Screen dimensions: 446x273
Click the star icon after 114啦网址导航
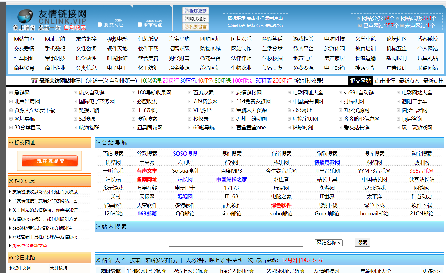pos(164,271)
